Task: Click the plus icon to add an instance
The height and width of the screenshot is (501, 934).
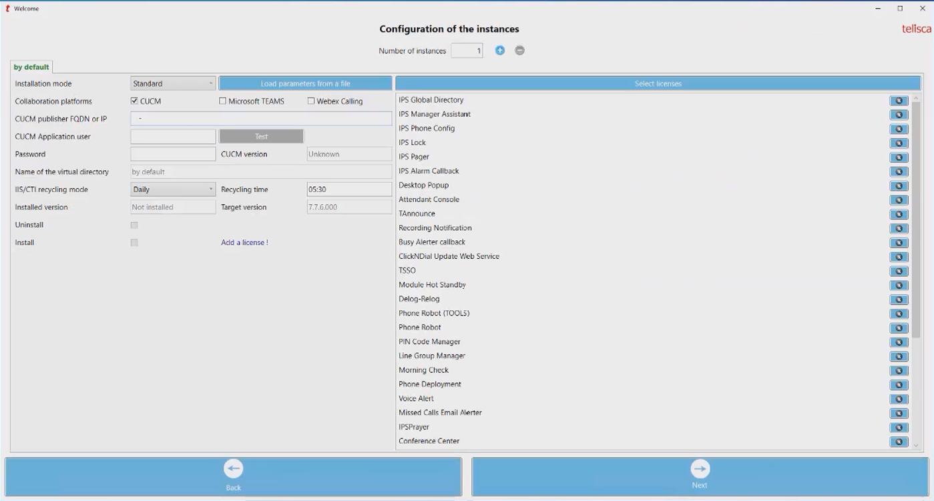Action: pos(499,51)
